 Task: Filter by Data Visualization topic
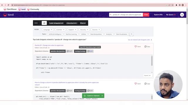point(122,34)
